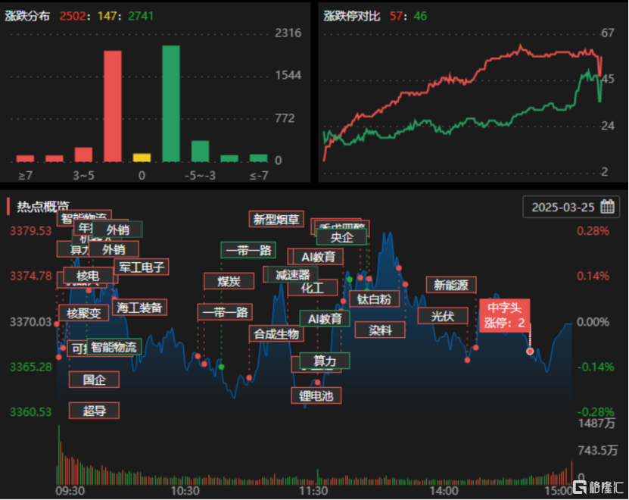Click the 染料 hotspot tag
Viewport: 629px width, 500px height.
tap(380, 330)
